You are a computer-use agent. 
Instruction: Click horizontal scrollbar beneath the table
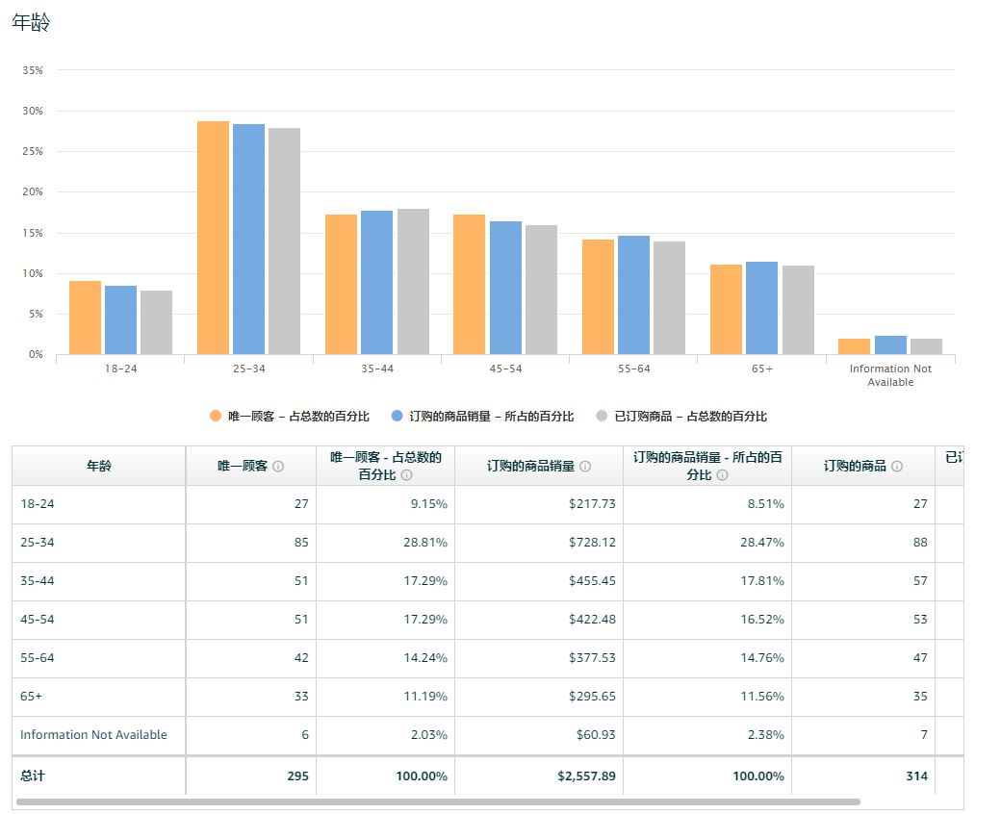pyautogui.click(x=438, y=801)
